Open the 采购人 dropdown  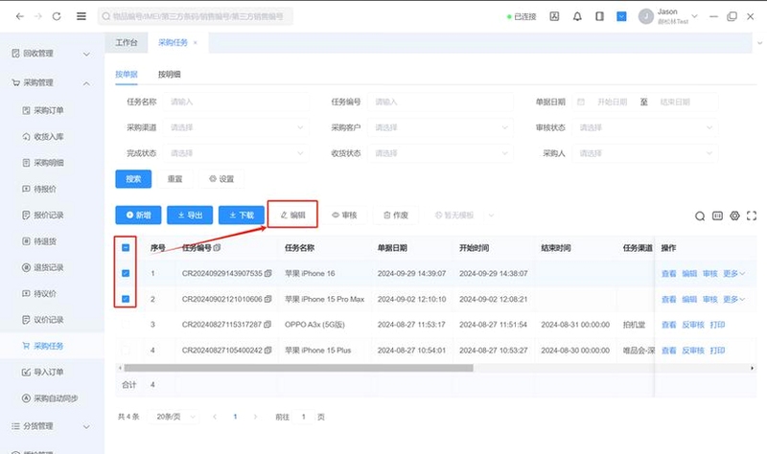[x=645, y=153]
